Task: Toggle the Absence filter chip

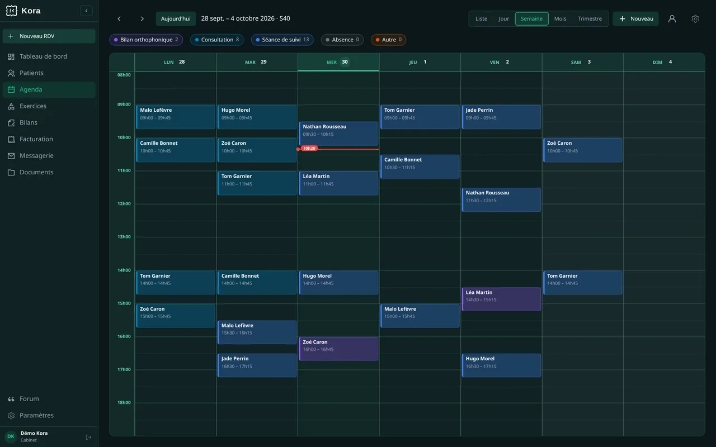Action: [342, 40]
